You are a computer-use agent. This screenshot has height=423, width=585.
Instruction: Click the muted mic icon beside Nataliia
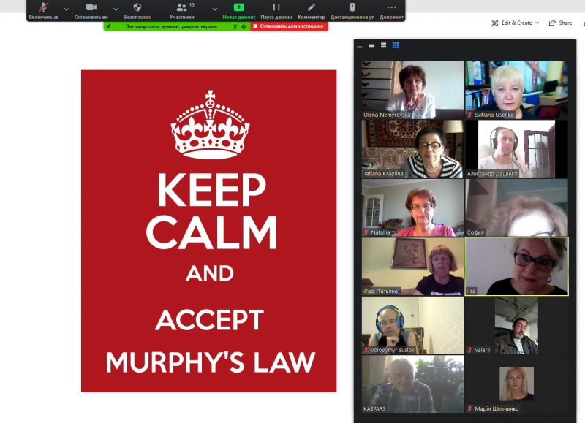pos(366,232)
